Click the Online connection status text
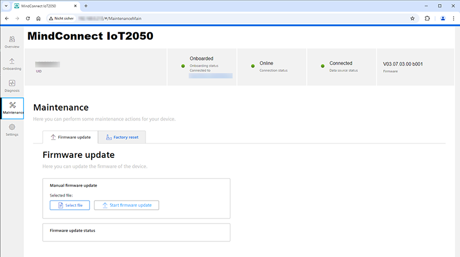The height and width of the screenshot is (257, 460). pos(267,63)
